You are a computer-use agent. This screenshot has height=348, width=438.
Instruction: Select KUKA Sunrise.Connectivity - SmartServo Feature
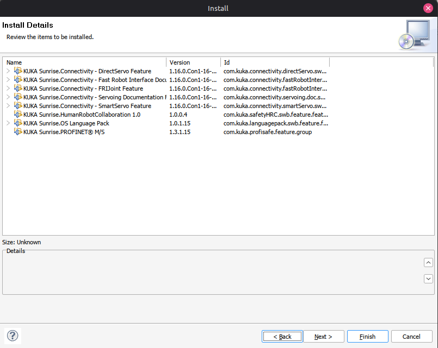pyautogui.click(x=87, y=106)
